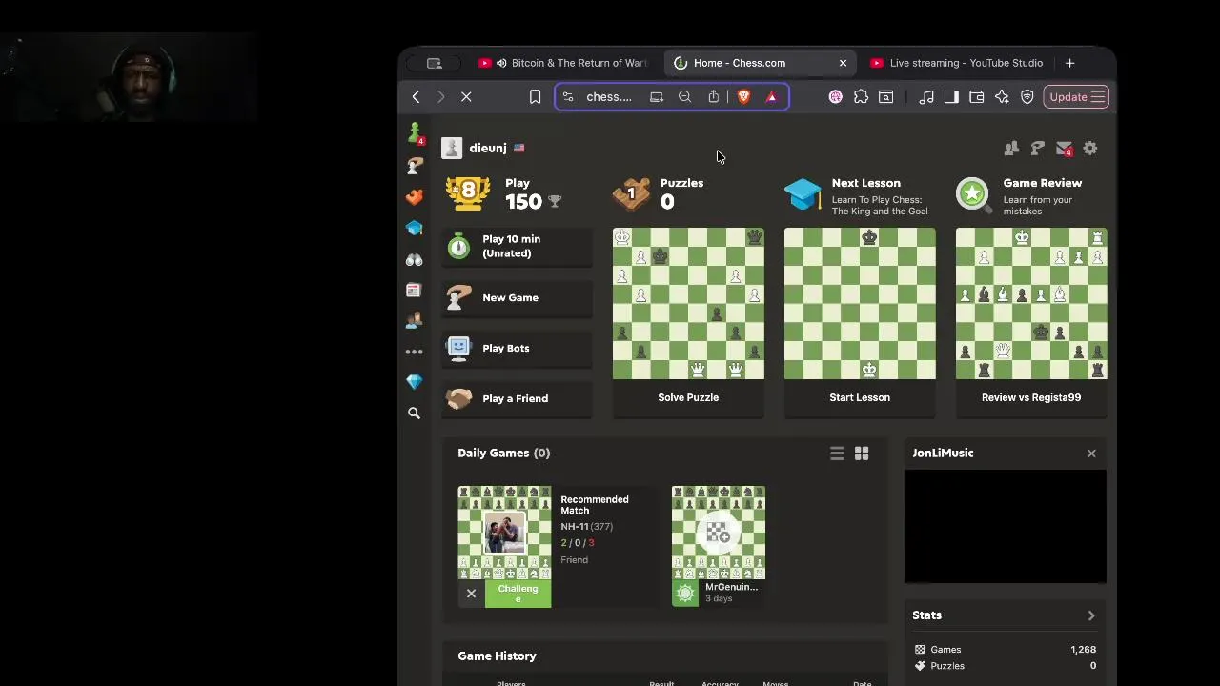Open the browser extensions puzzle icon
This screenshot has height=686, width=1220.
[861, 96]
